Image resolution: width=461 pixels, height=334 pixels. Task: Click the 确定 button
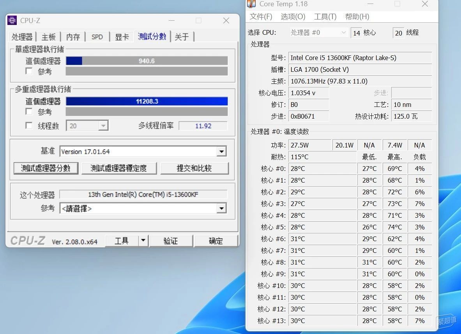(x=216, y=241)
